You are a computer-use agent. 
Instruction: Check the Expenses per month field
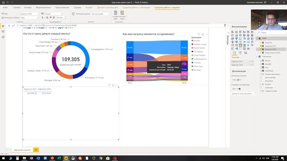[261, 53]
